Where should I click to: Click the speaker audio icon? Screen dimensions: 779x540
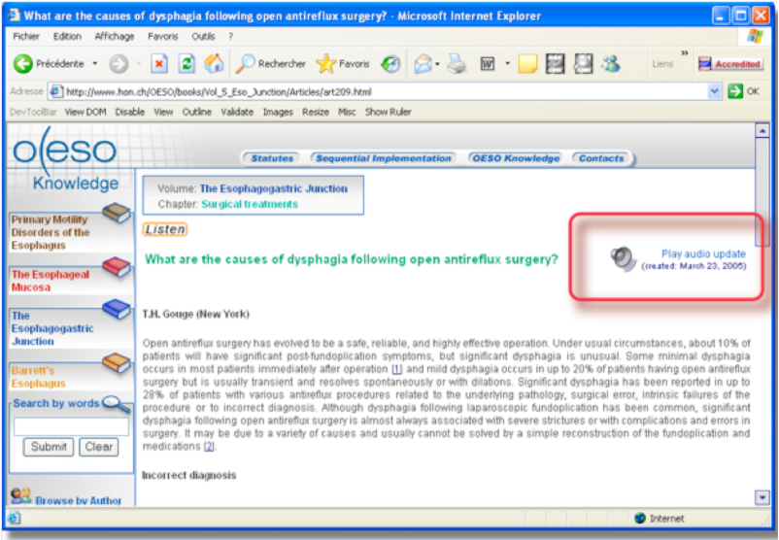tap(623, 258)
